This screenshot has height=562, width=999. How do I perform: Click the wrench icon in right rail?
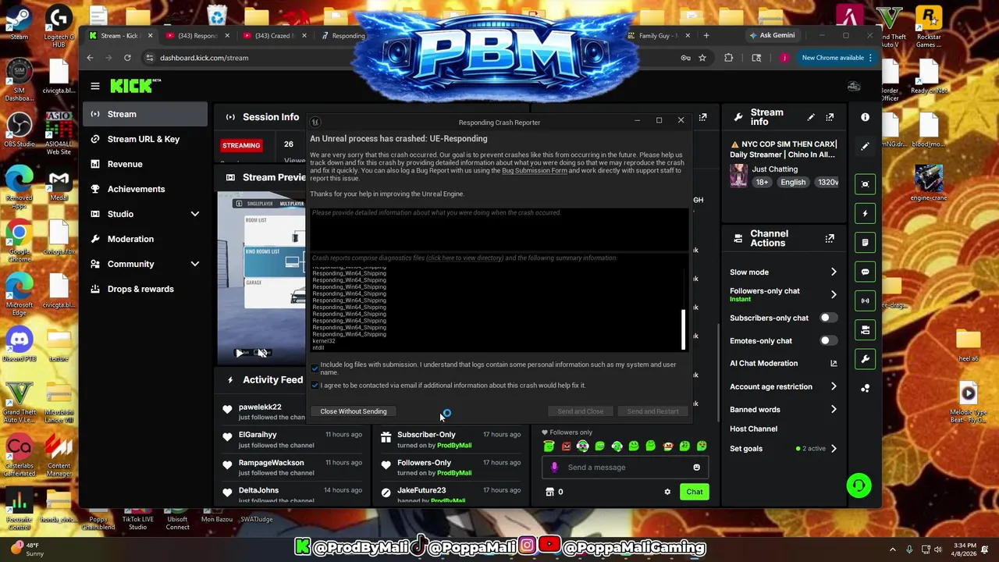[x=865, y=359]
